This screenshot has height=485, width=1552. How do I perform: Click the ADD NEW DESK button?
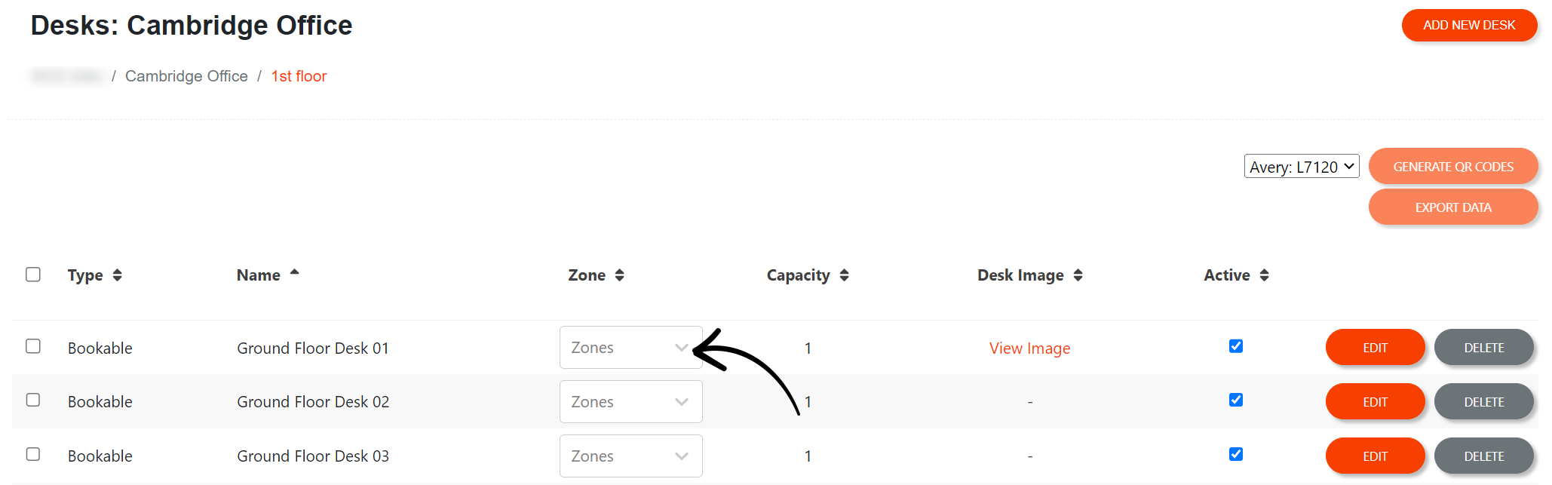pos(1468,25)
